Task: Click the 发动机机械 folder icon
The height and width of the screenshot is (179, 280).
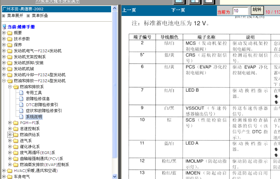Action: 10,69
